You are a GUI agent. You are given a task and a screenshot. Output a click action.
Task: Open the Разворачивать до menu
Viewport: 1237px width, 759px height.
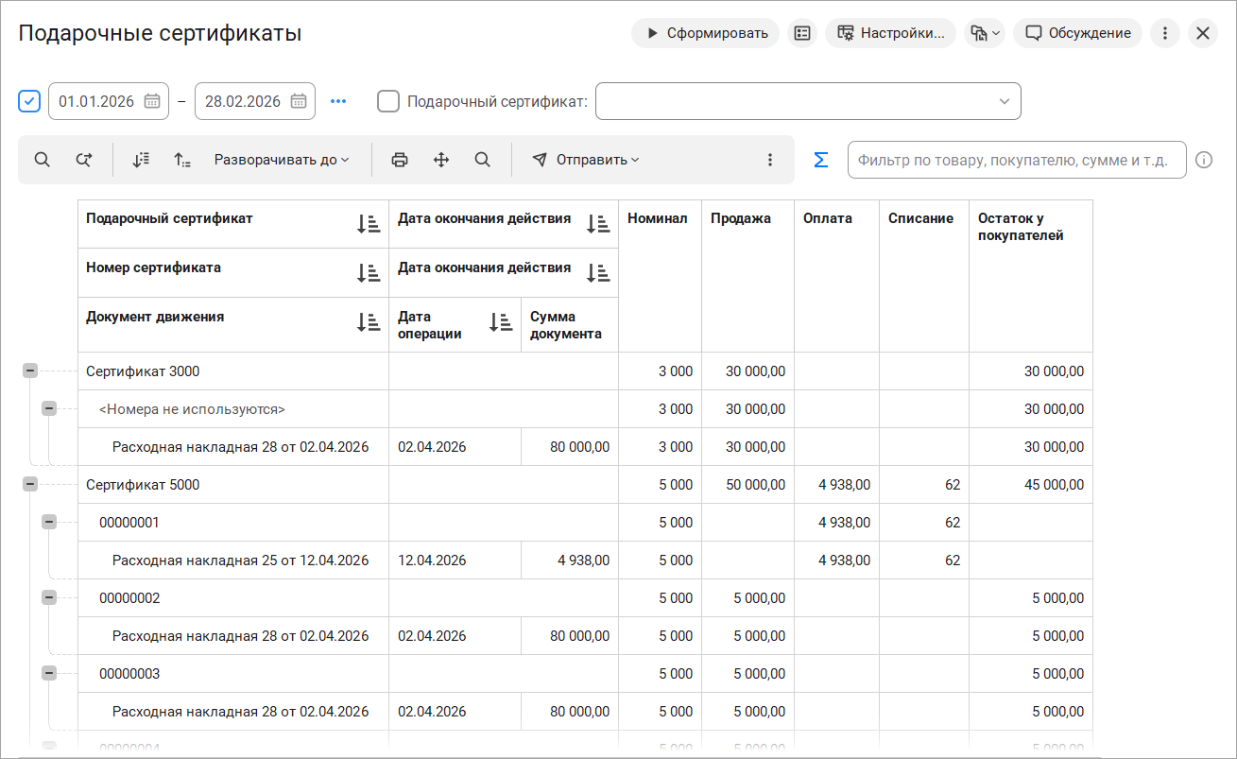click(x=282, y=160)
